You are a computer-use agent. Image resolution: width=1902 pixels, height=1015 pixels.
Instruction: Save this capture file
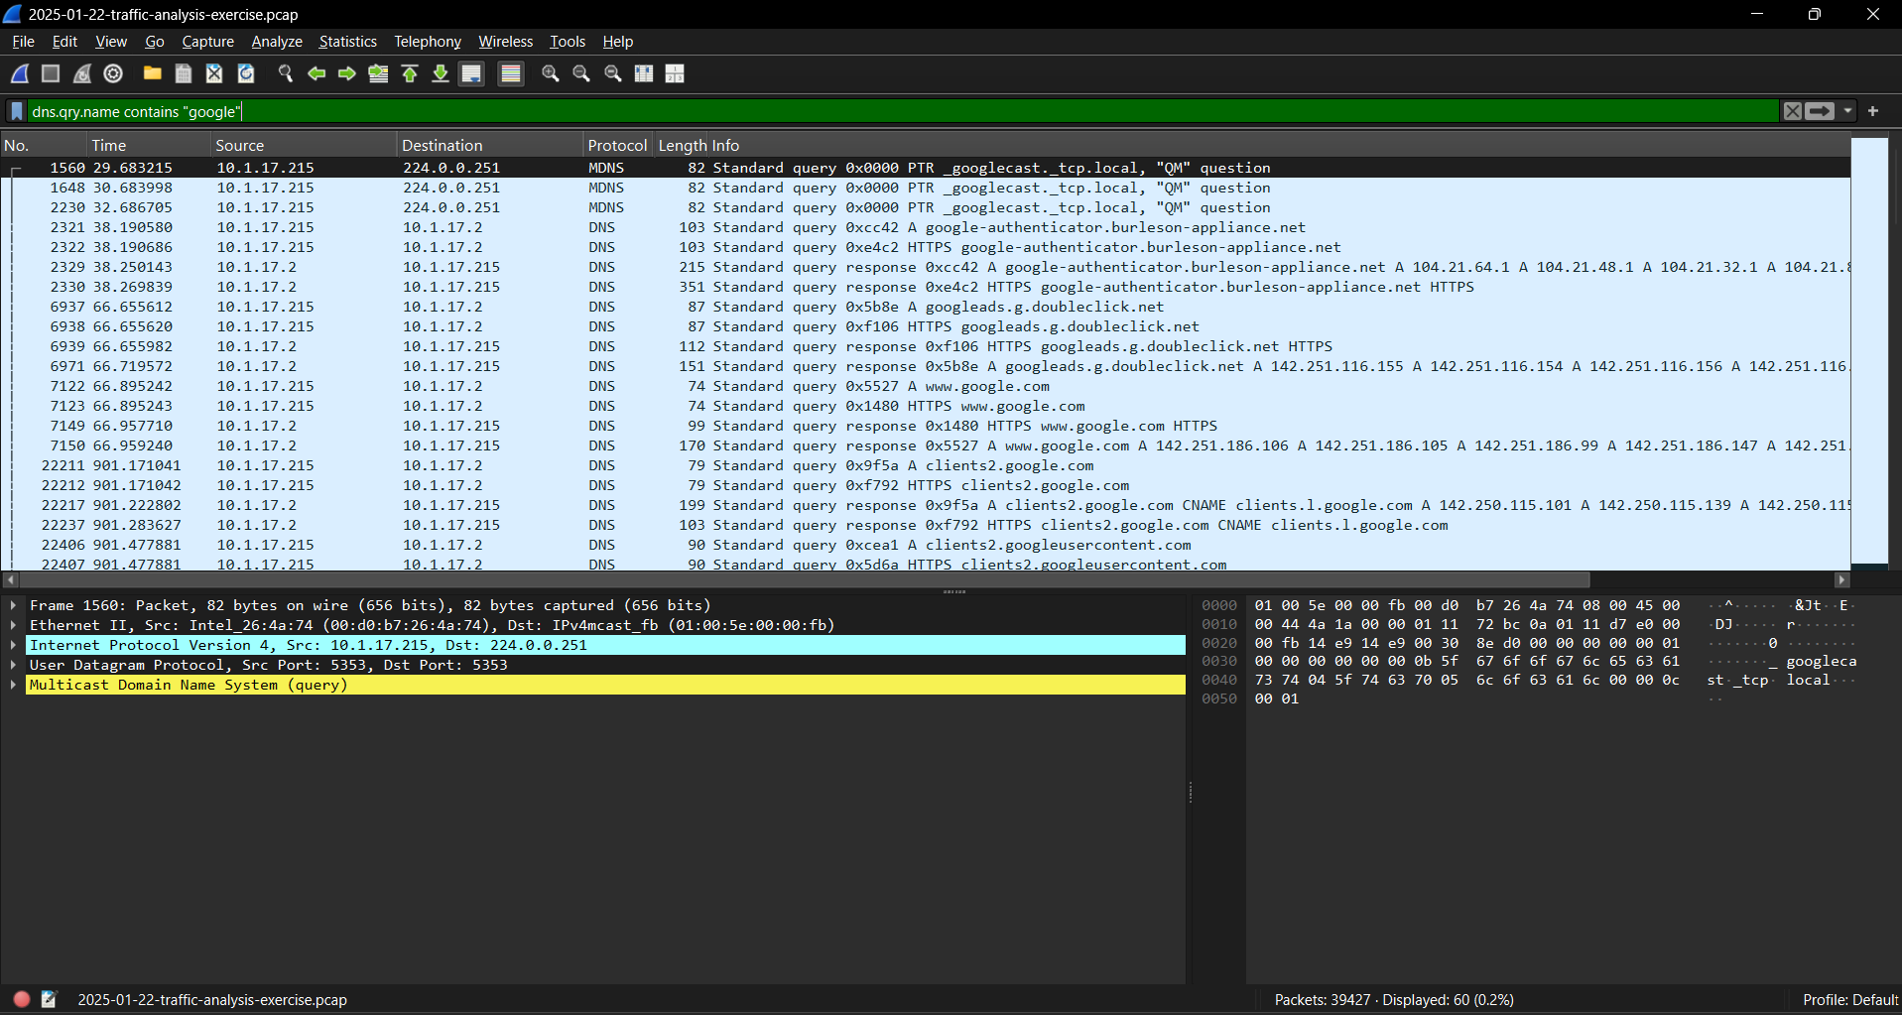184,73
